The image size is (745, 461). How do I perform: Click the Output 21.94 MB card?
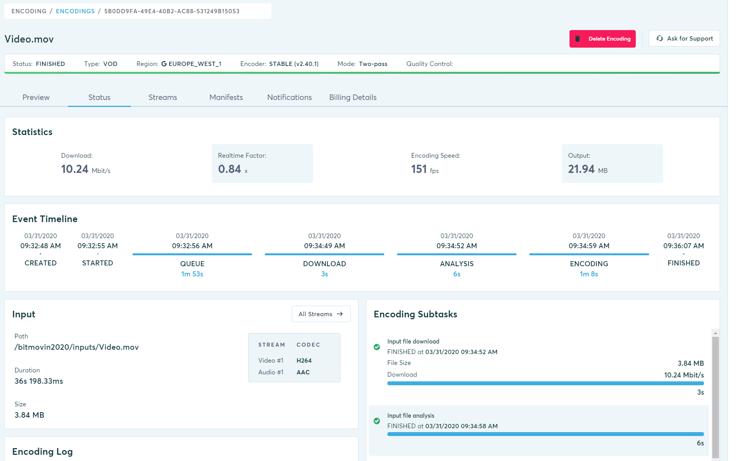[x=612, y=164]
